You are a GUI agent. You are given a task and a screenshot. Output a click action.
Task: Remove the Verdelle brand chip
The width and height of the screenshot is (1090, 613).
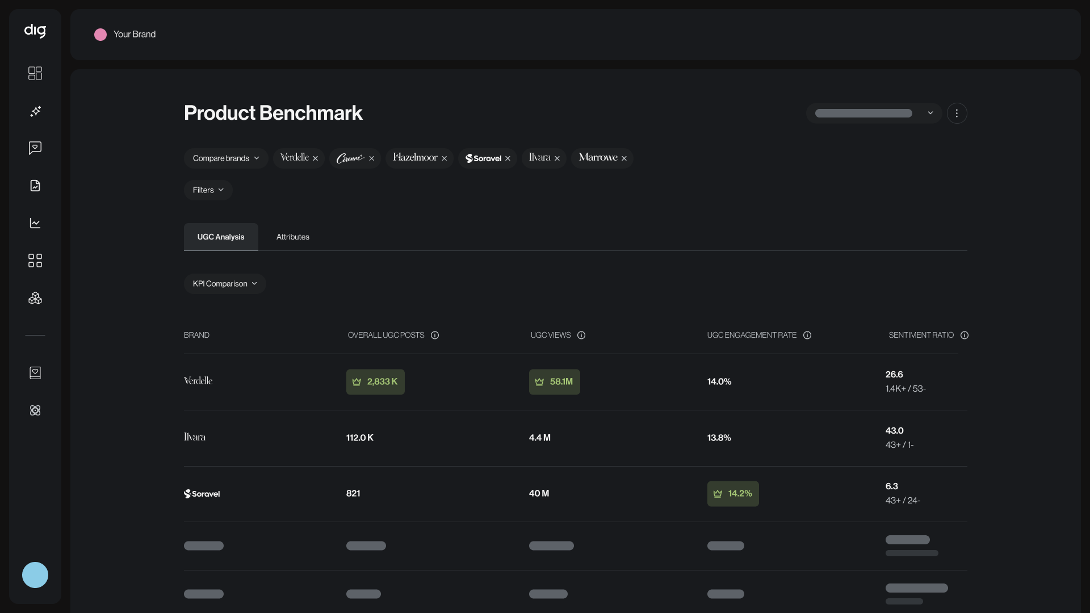(x=315, y=158)
